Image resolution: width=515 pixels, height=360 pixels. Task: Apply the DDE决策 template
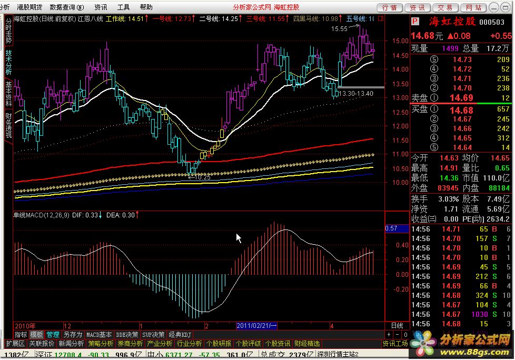(x=127, y=334)
